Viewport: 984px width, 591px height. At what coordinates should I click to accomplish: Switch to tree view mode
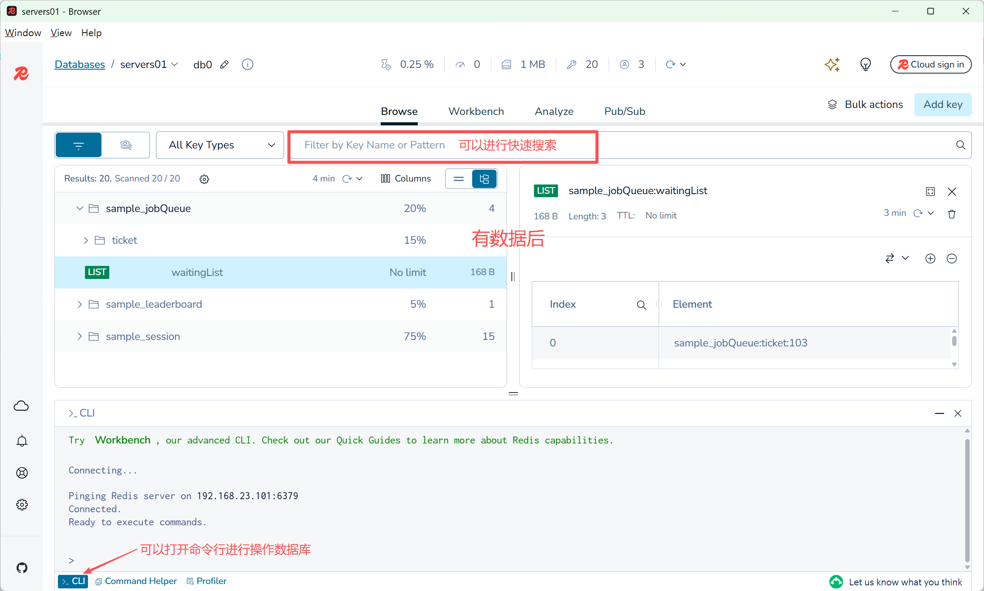click(484, 179)
